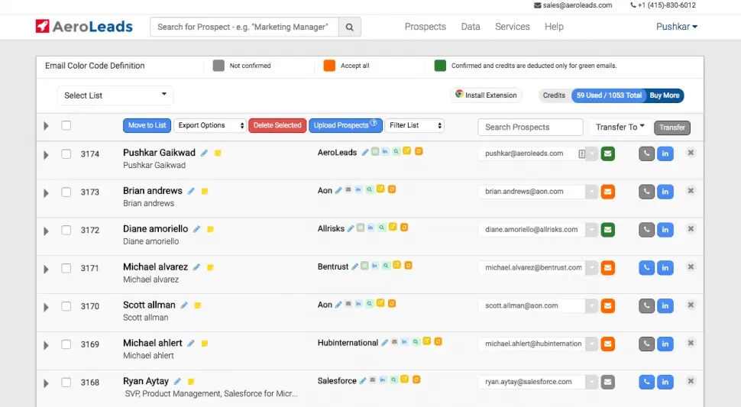Open the Prospects menu

point(426,27)
